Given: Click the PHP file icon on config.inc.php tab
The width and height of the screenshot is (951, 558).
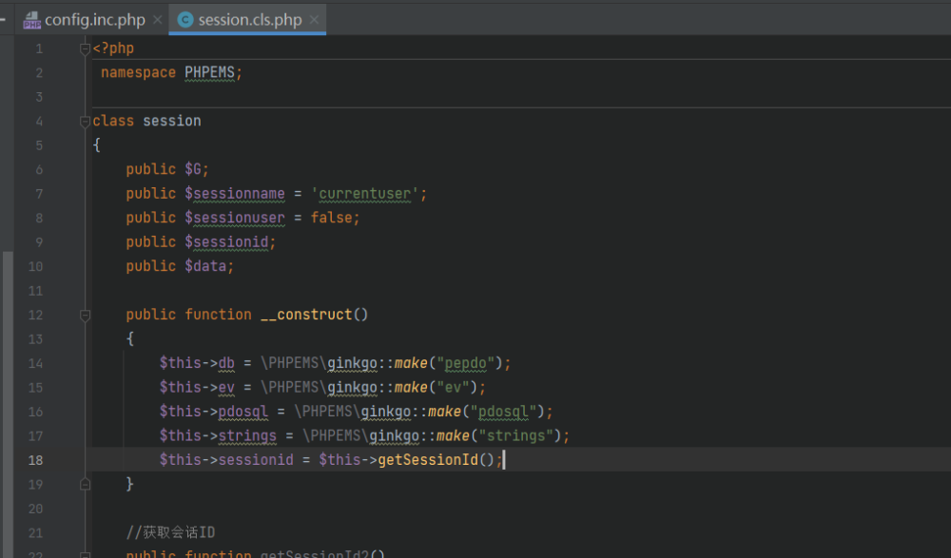Looking at the screenshot, I should [31, 21].
